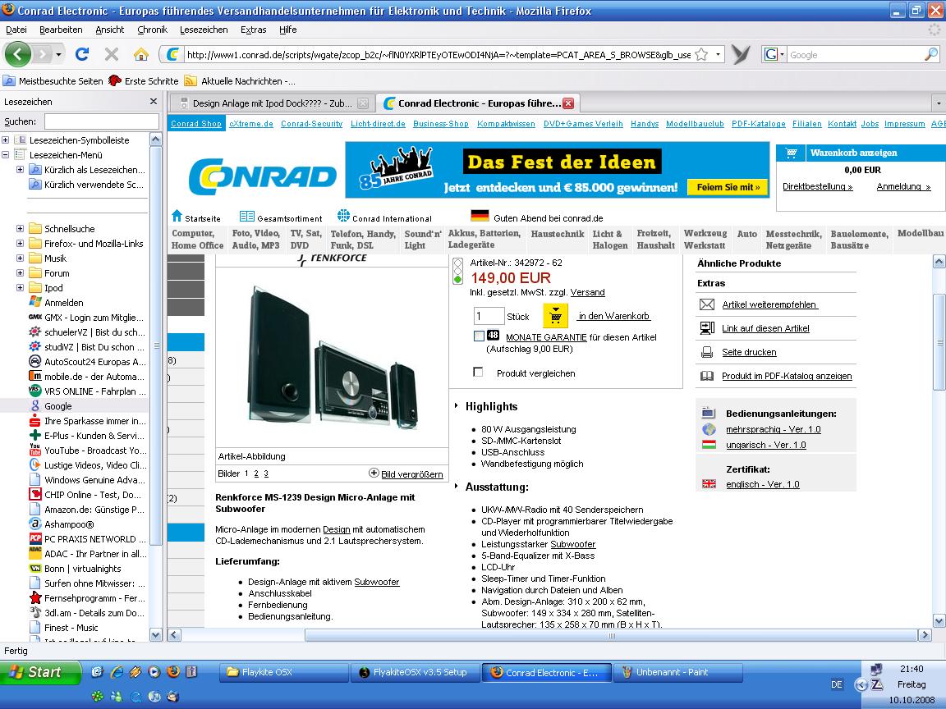Click the 'Feiern Sie mit' banner button

(x=728, y=187)
